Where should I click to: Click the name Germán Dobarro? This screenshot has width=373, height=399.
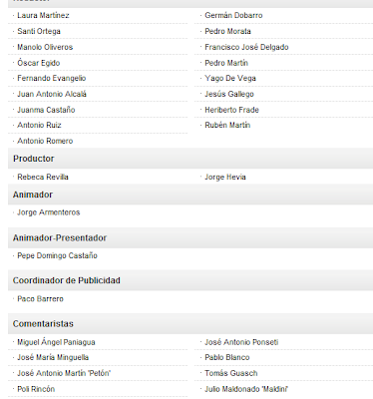pyautogui.click(x=233, y=15)
